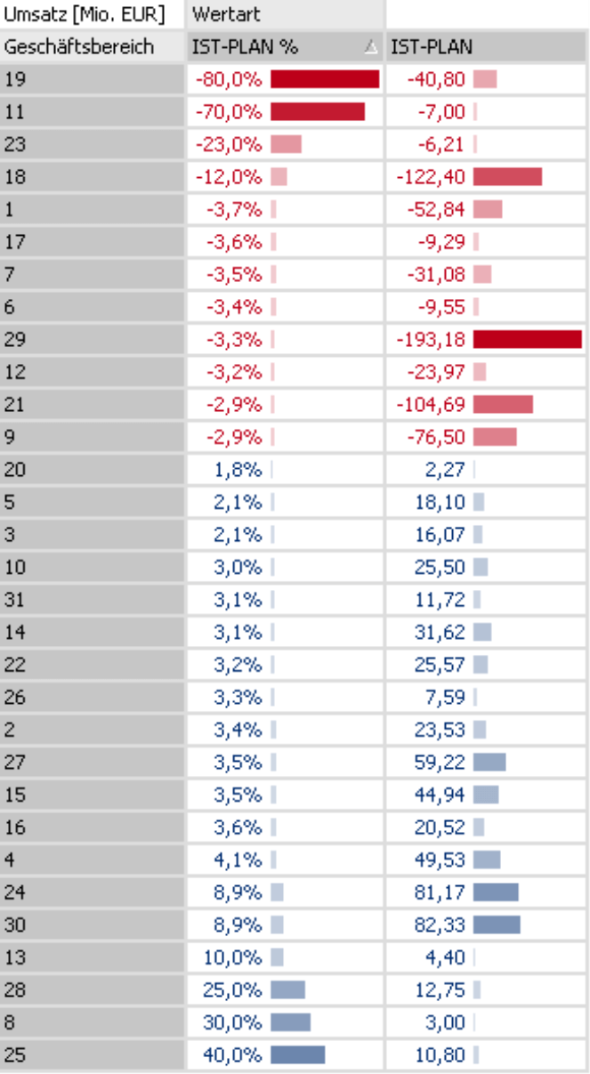Click the Geschäftsbereich header cell
590x1074 pixels.
pos(79,47)
